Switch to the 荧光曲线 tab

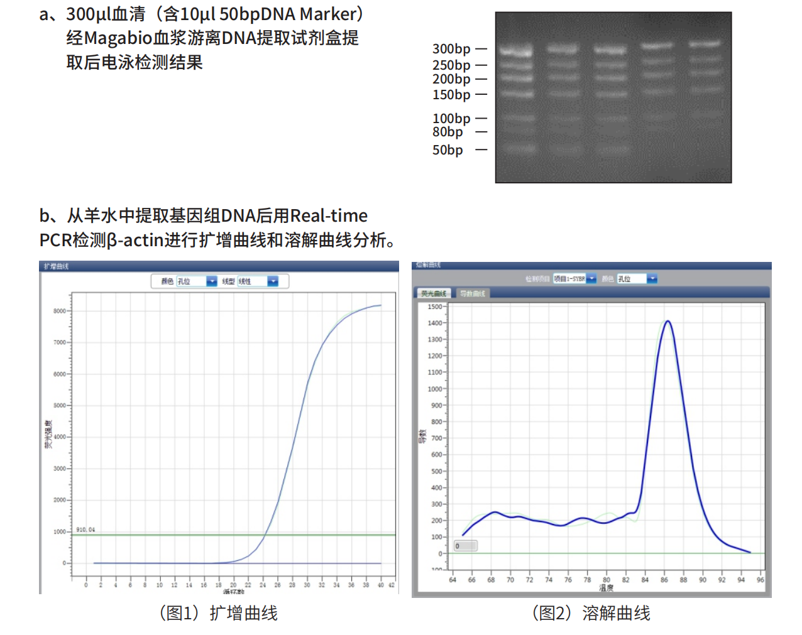433,293
